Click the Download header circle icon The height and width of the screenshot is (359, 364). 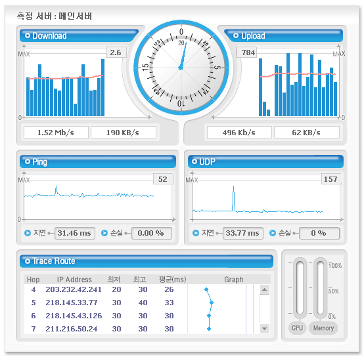coord(28,35)
